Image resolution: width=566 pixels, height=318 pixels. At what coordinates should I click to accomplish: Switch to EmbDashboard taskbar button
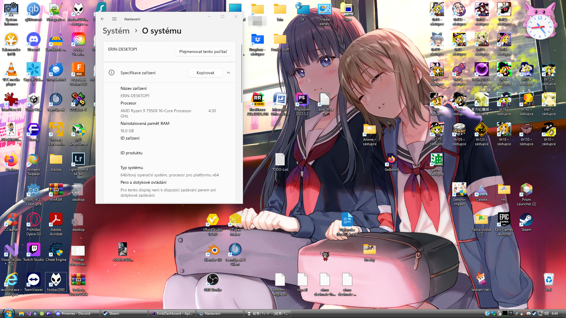click(172, 314)
